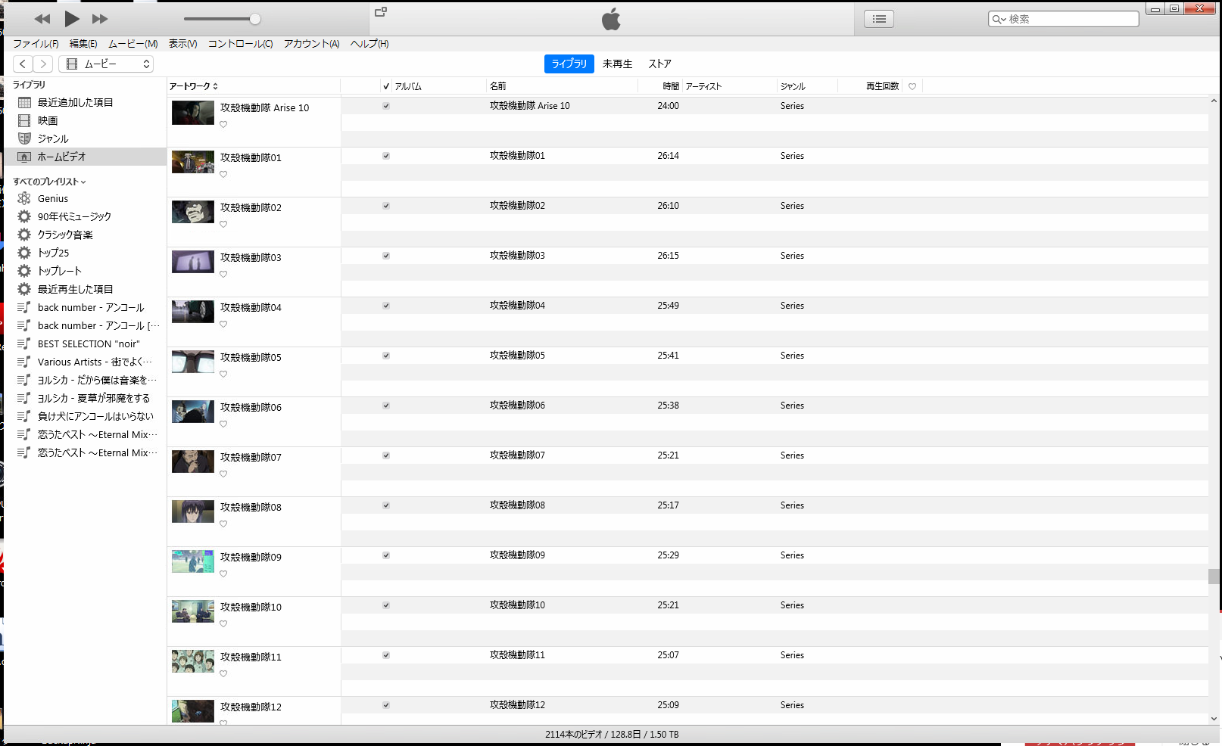Uncheck the 攻殻機動隊01 checkbox
The width and height of the screenshot is (1222, 746).
point(386,156)
